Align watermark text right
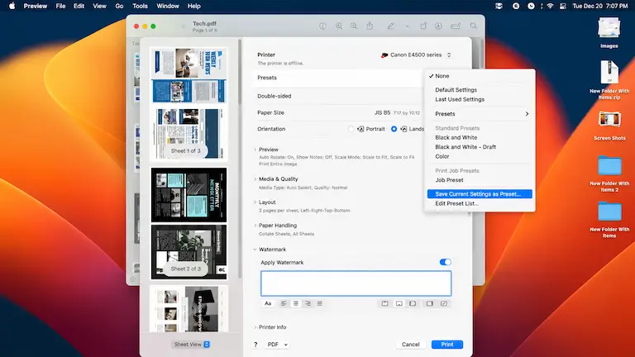The height and width of the screenshot is (357, 635). point(308,303)
